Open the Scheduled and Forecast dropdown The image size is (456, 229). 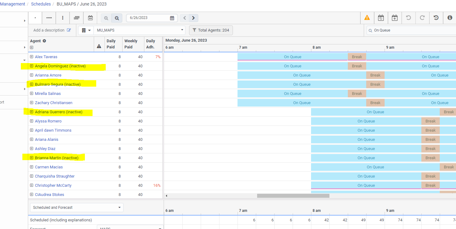77,208
